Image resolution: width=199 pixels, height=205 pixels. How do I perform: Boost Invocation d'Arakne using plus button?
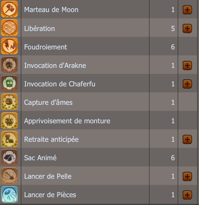pyautogui.click(x=187, y=66)
